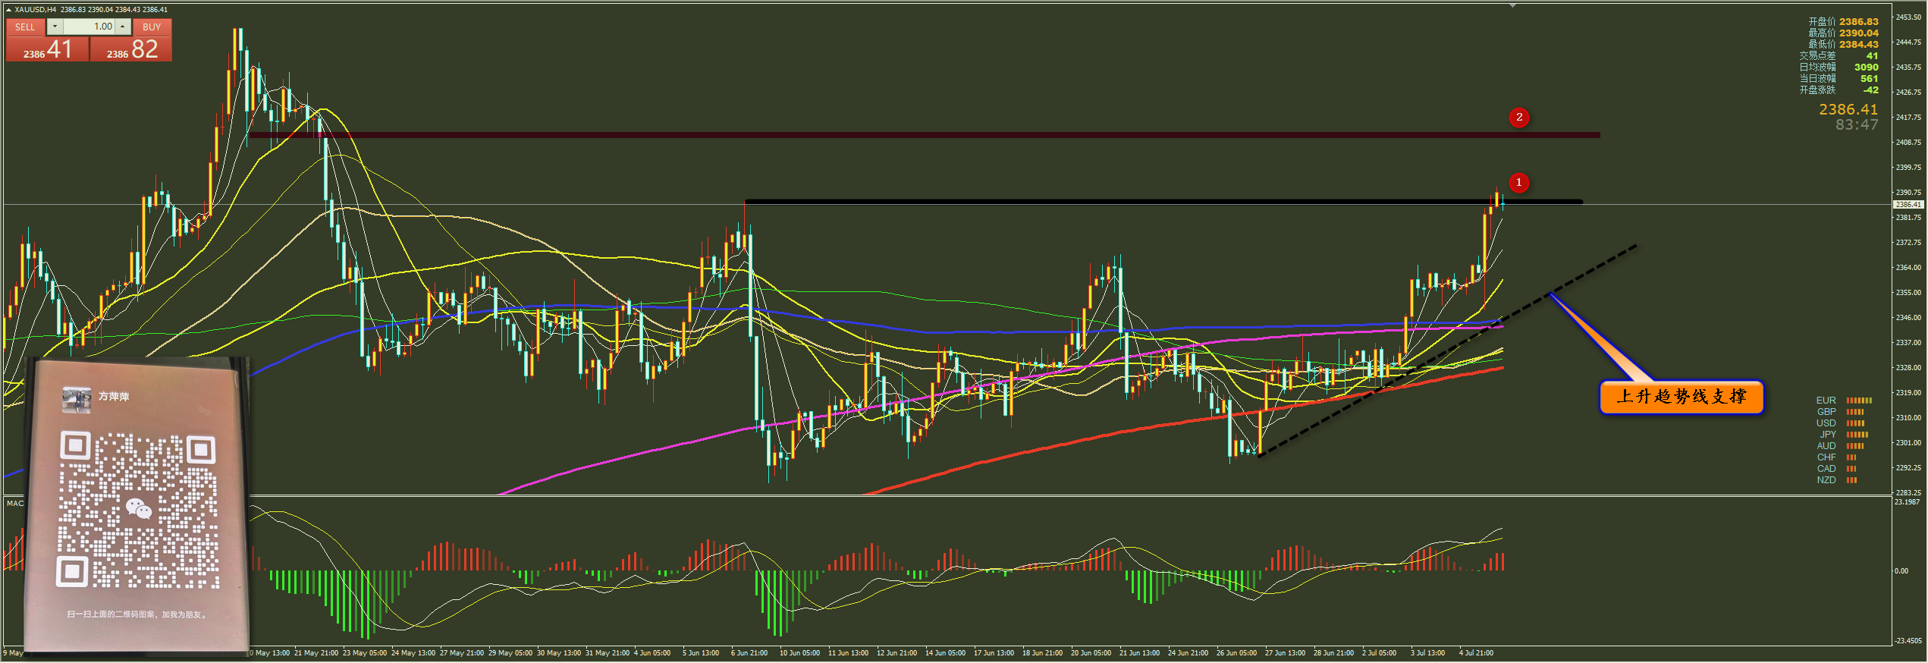Viewport: 1928px width, 663px height.
Task: Click the BUY button
Action: [152, 27]
